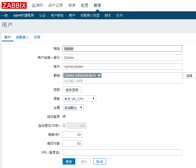
Task: Go to 一般 submenu
Action: click(5, 15)
